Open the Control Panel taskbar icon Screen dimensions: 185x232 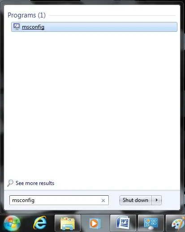pos(151,223)
